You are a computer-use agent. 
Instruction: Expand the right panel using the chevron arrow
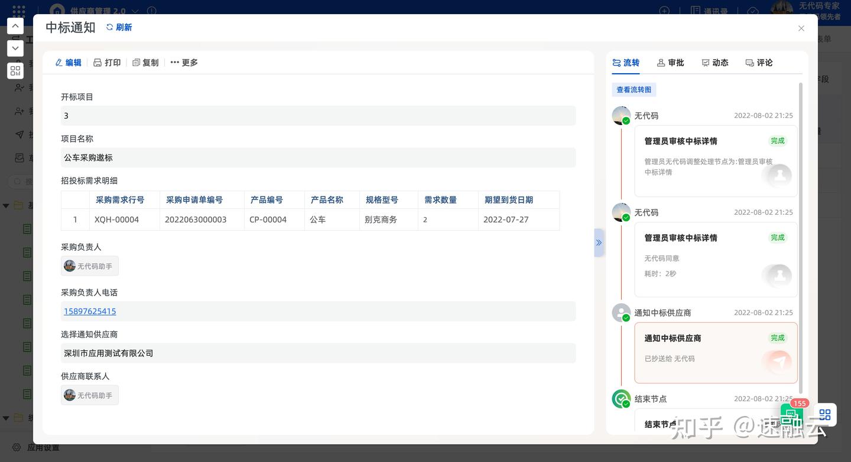[x=599, y=243]
